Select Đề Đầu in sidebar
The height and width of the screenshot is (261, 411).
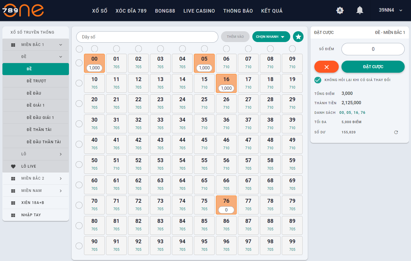36,93
